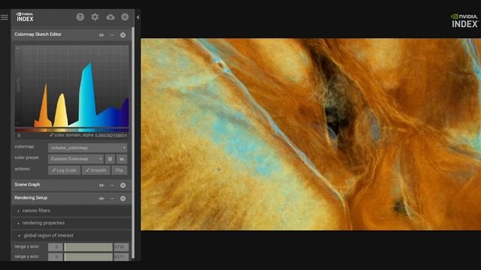This screenshot has height=270, width=481.
Task: Click the add plus circle icon
Action: click(125, 16)
